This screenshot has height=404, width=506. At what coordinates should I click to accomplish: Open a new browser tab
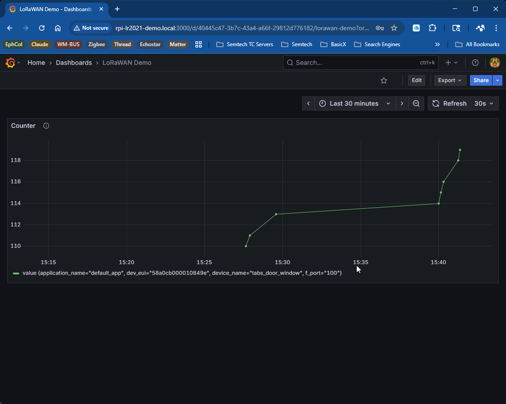[117, 9]
